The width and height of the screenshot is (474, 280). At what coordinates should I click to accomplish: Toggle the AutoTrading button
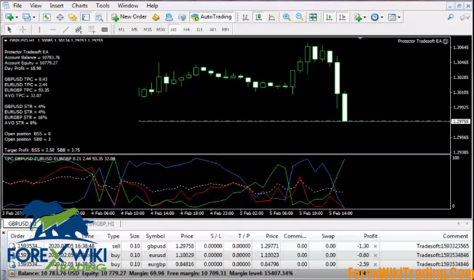[212, 16]
